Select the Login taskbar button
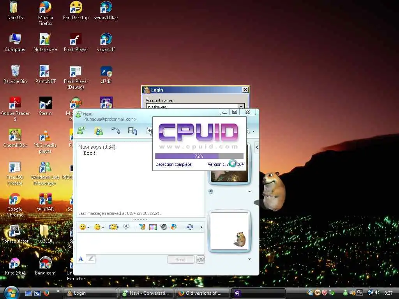This screenshot has width=399, height=299. click(90, 293)
